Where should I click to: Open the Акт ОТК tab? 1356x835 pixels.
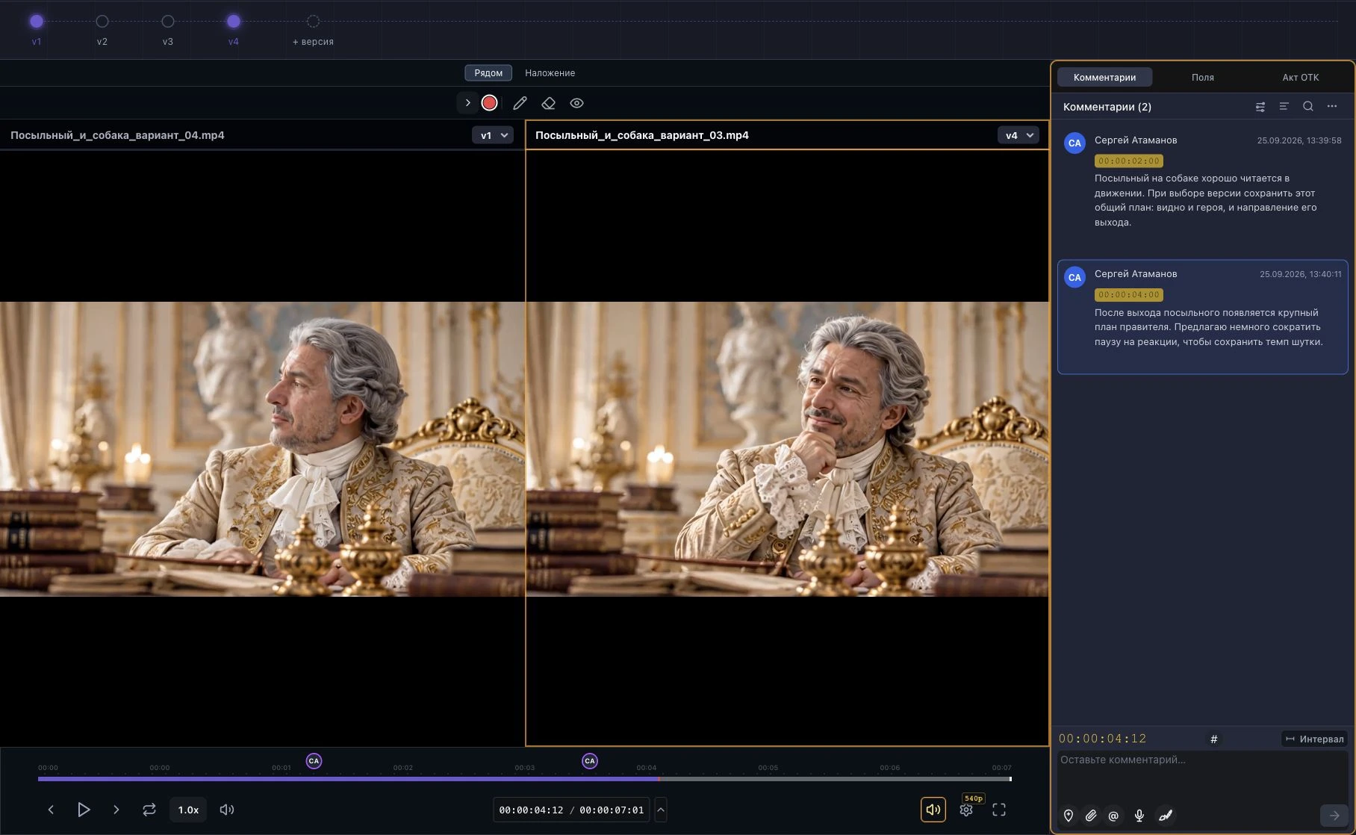click(1301, 78)
